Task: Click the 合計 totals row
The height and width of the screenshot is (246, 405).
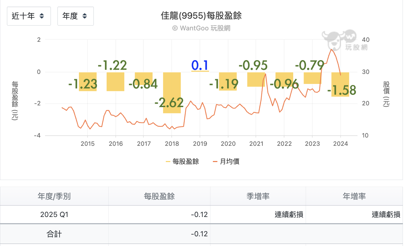Action: [54, 234]
